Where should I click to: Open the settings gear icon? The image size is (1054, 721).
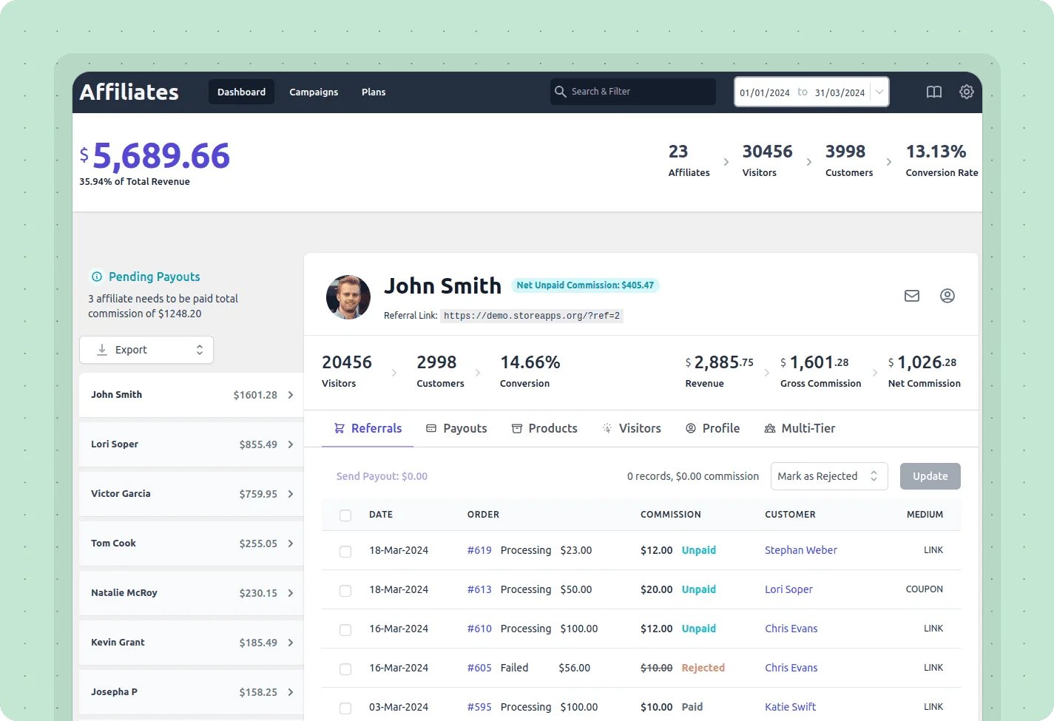[x=967, y=92]
